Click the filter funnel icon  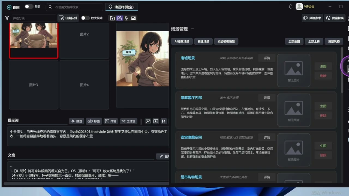7,18
